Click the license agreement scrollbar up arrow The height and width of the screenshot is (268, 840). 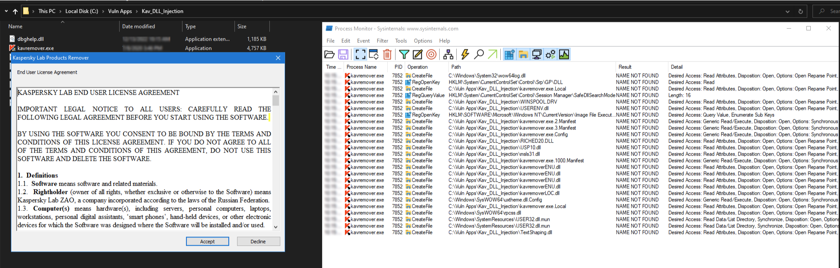click(275, 92)
